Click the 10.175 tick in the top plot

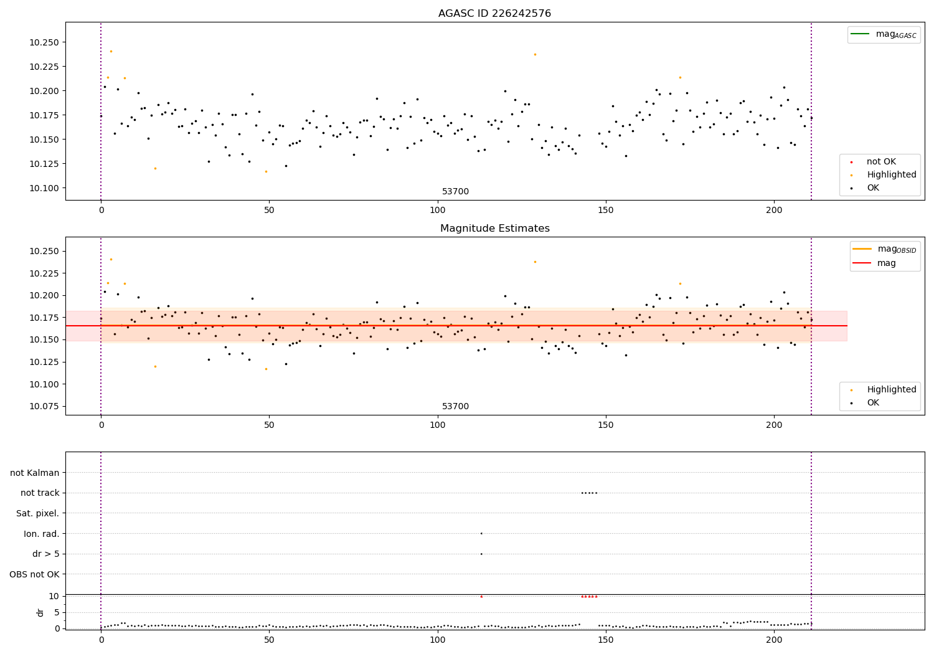[x=44, y=116]
